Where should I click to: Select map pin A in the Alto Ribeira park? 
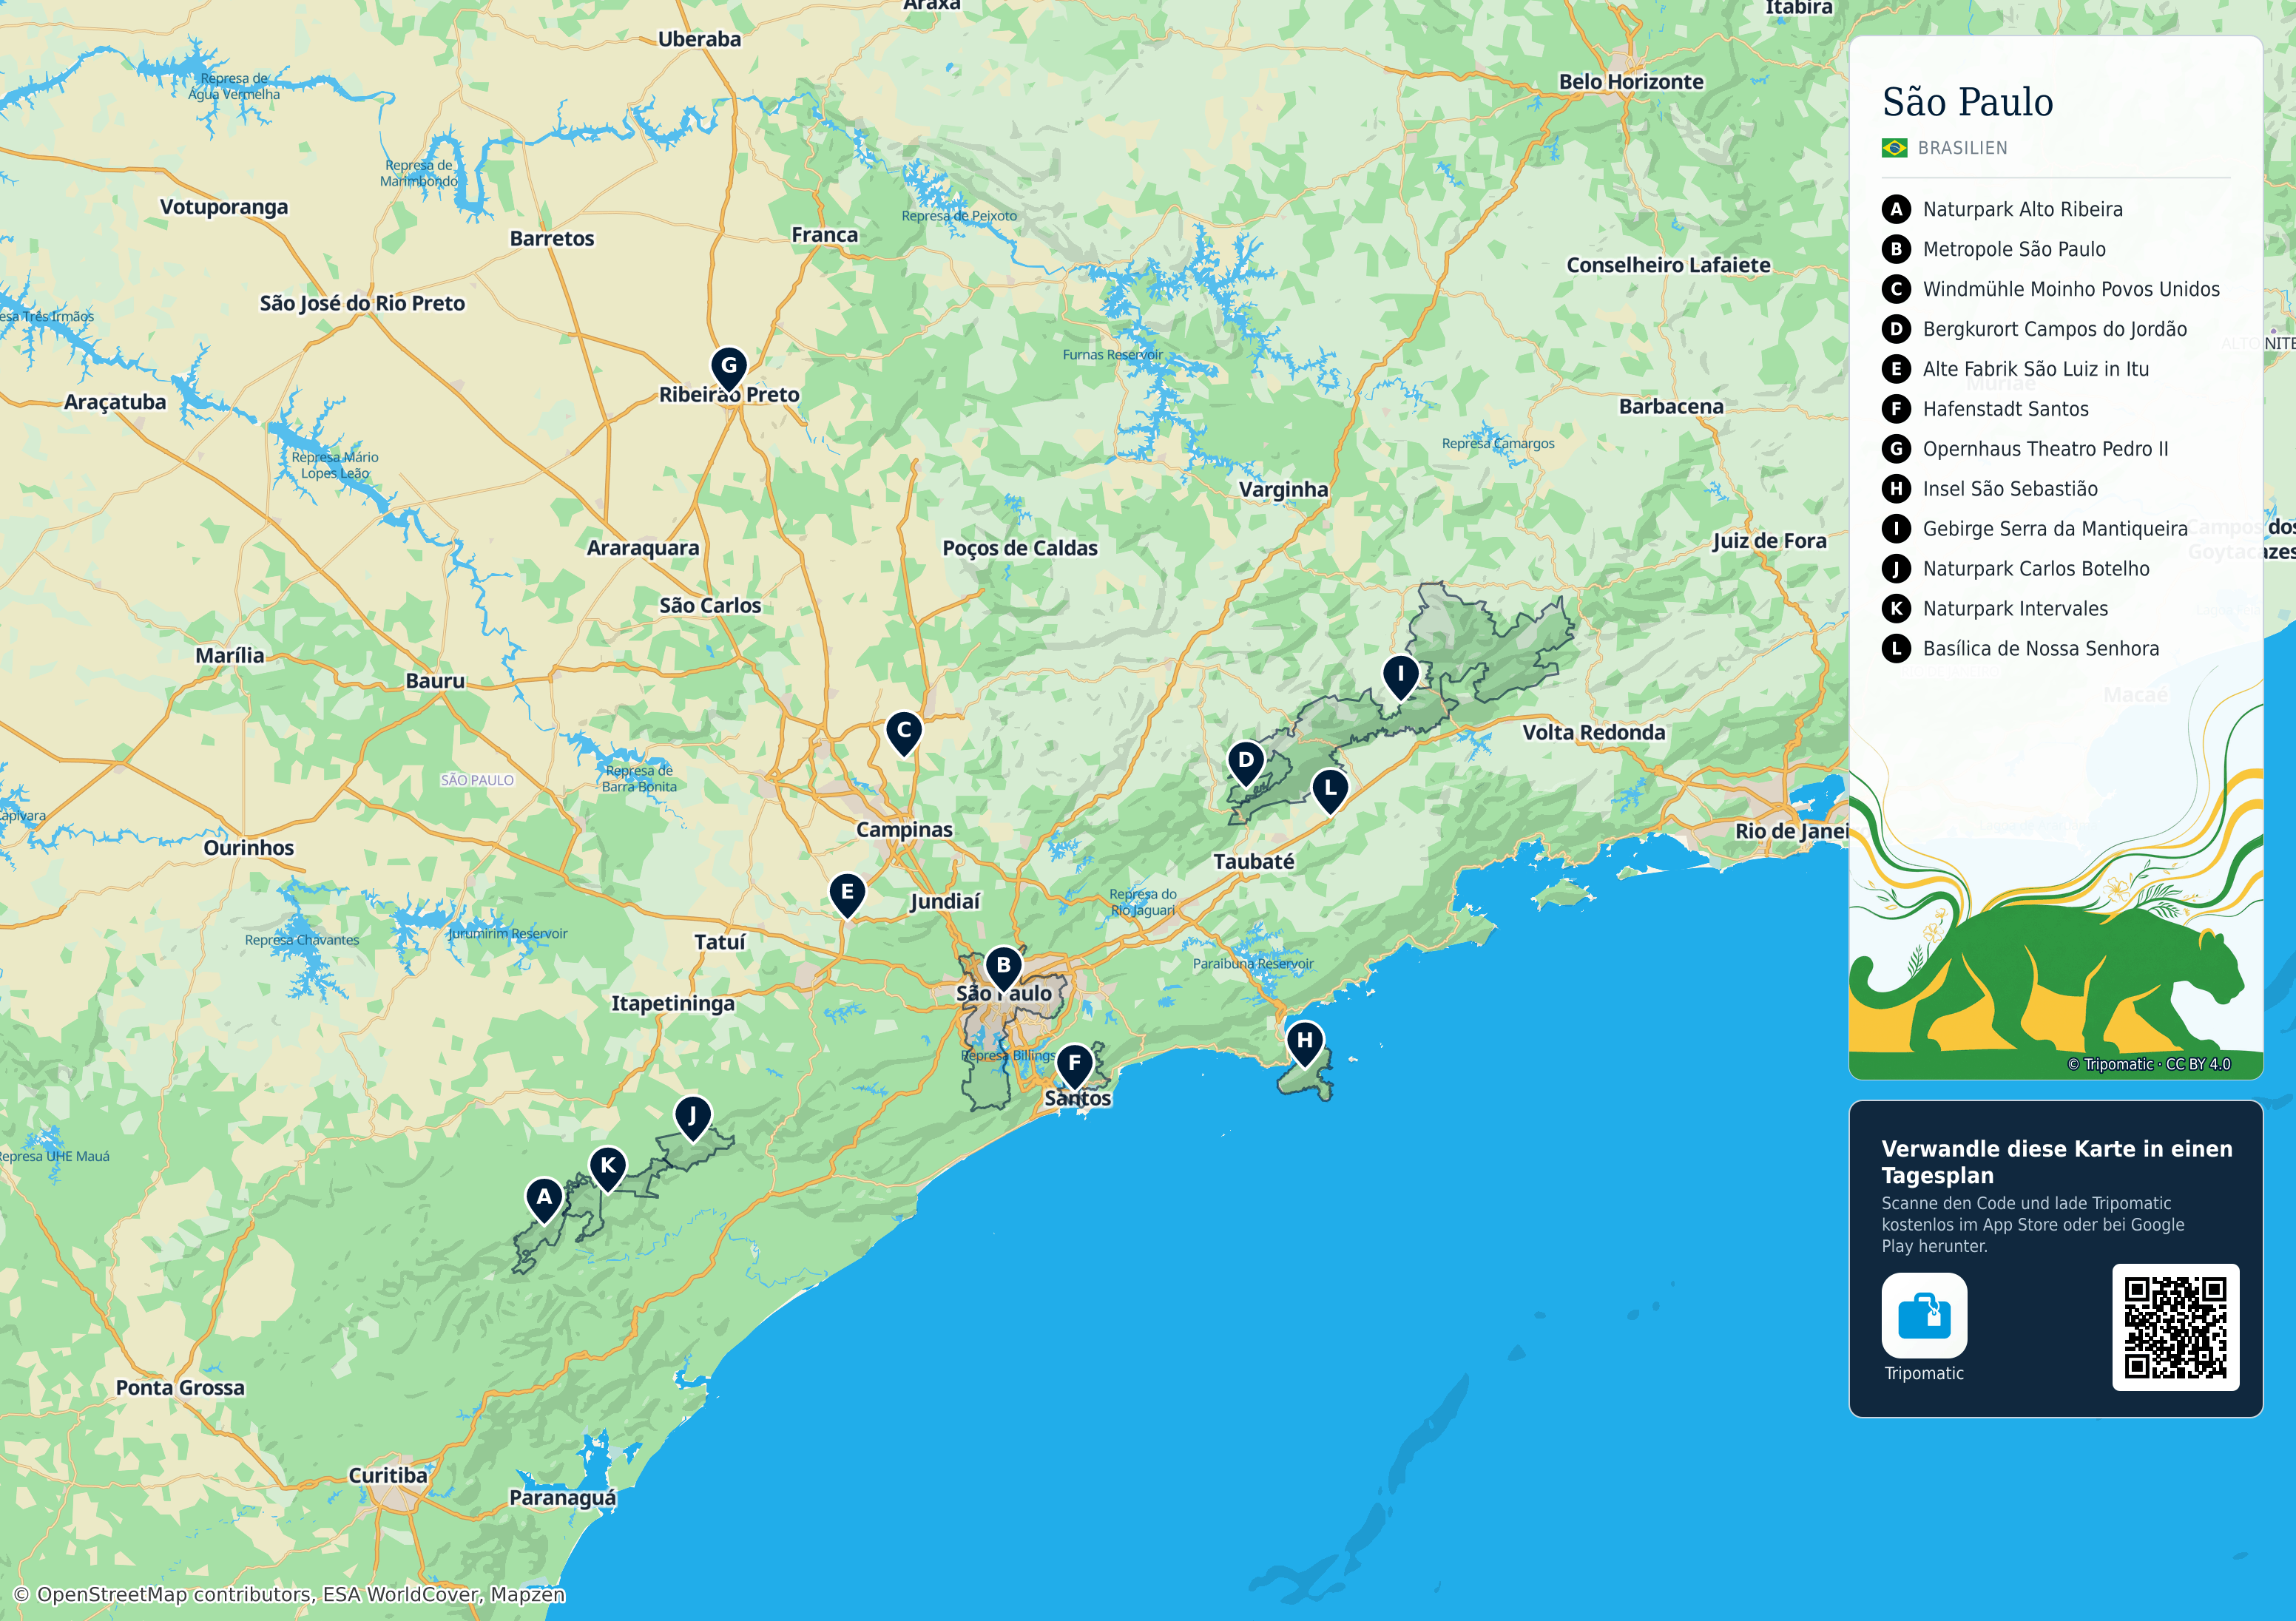(x=544, y=1199)
